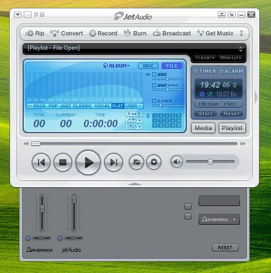Toggle the upper small mixer button

click(188, 206)
